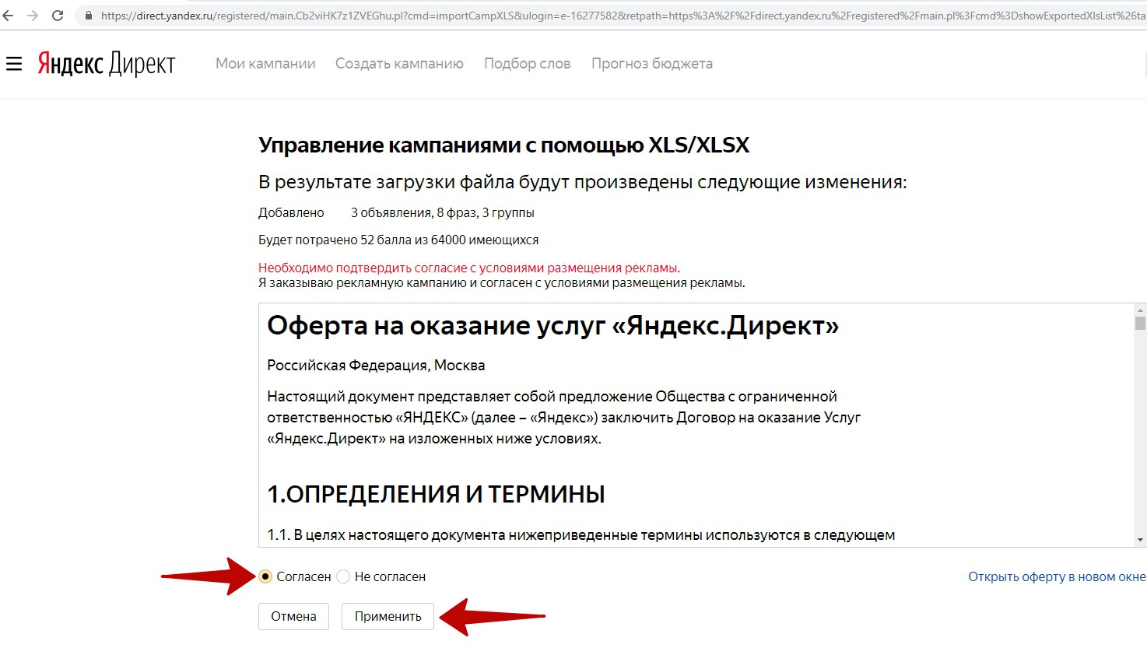Click the Оферта на оказание услуг heading
Viewport: 1147px width, 648px height.
tap(552, 325)
